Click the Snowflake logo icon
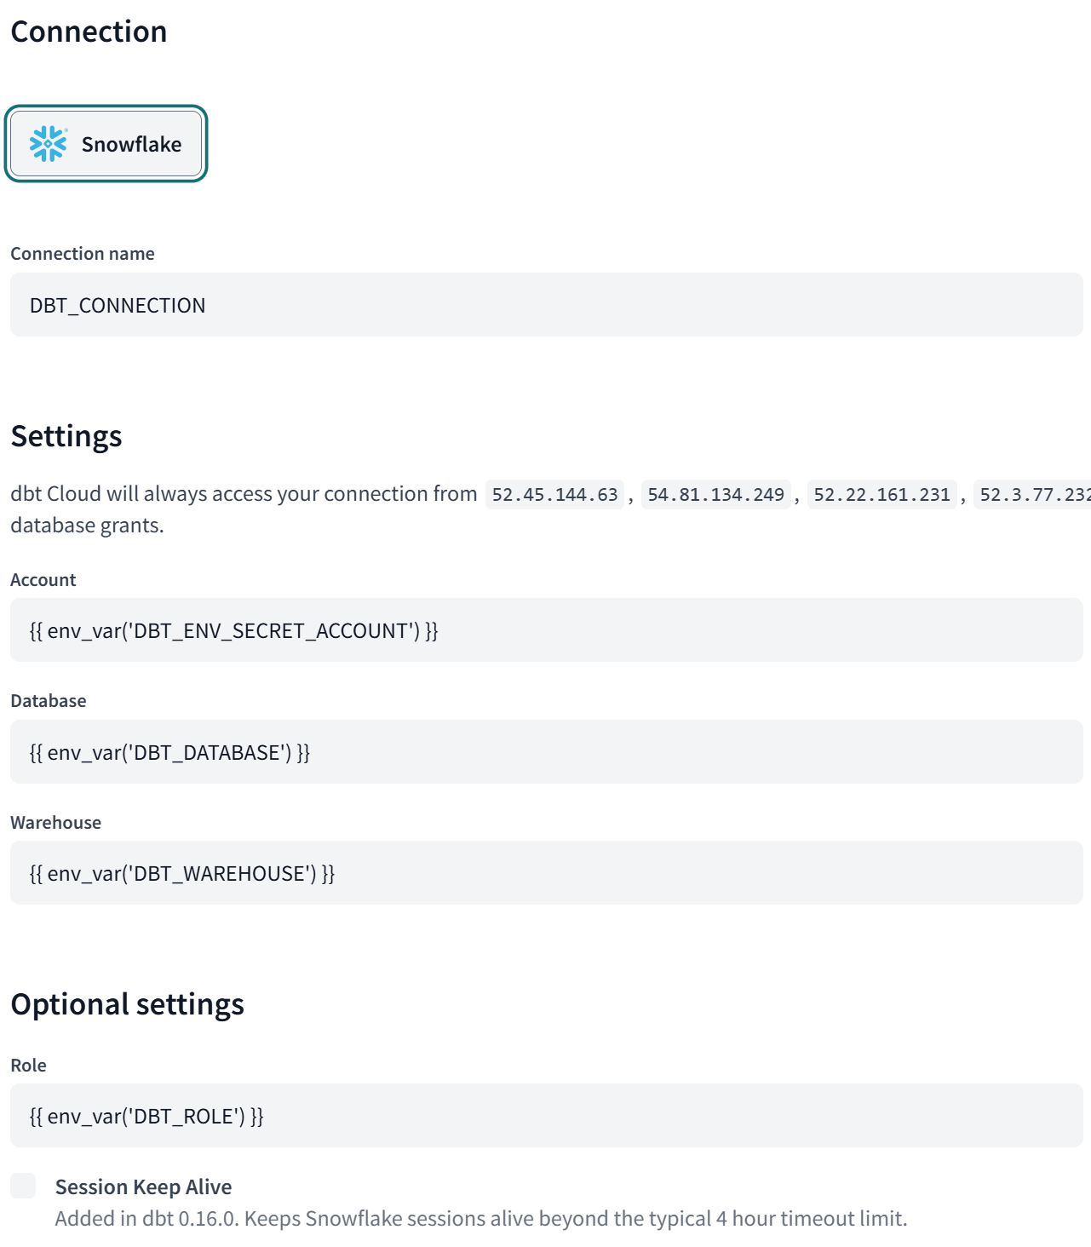1091x1247 pixels. (x=48, y=144)
